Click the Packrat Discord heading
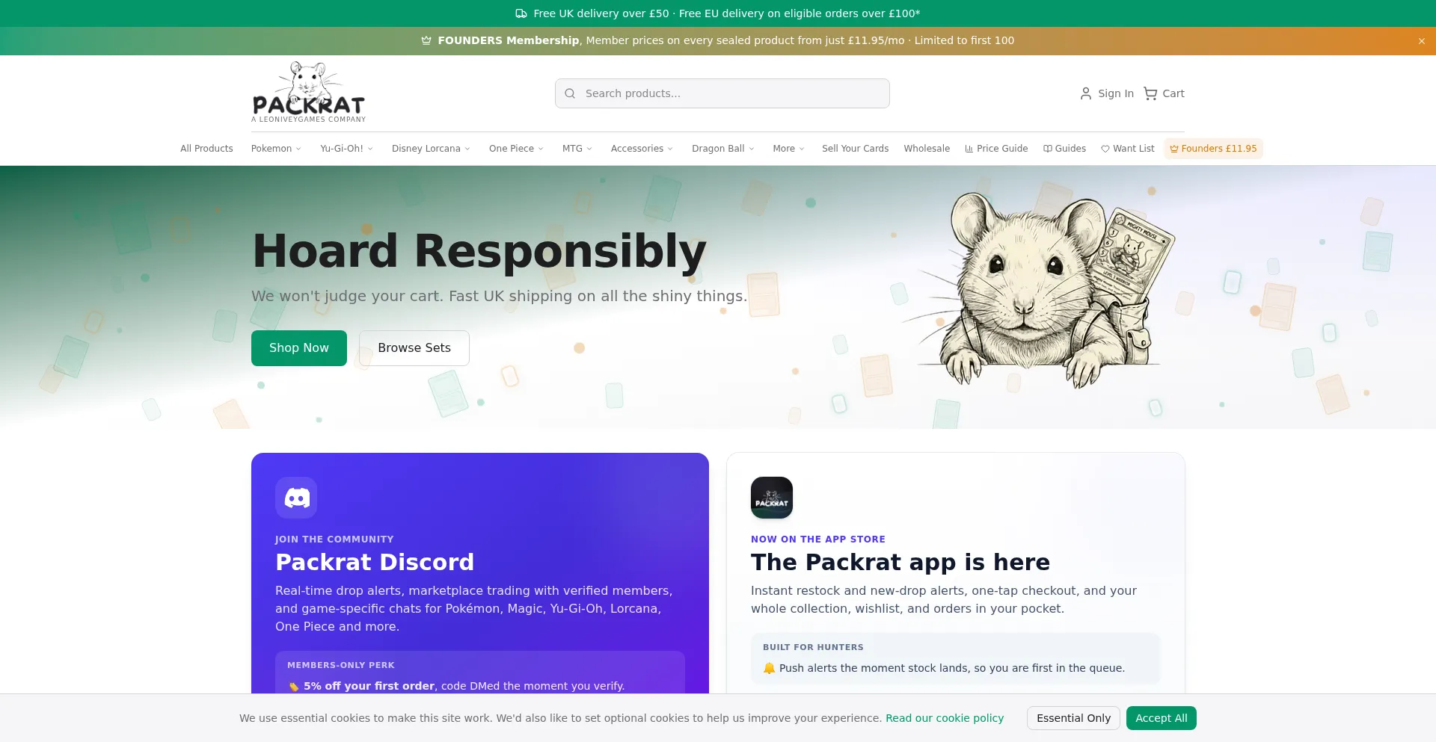The width and height of the screenshot is (1436, 742). tap(375, 562)
